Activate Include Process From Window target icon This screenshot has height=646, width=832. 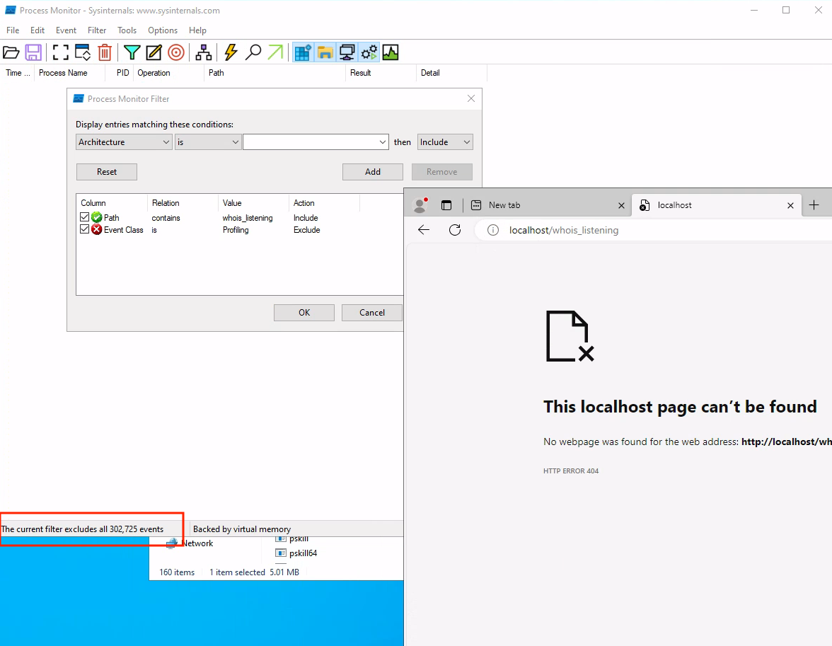(x=175, y=52)
